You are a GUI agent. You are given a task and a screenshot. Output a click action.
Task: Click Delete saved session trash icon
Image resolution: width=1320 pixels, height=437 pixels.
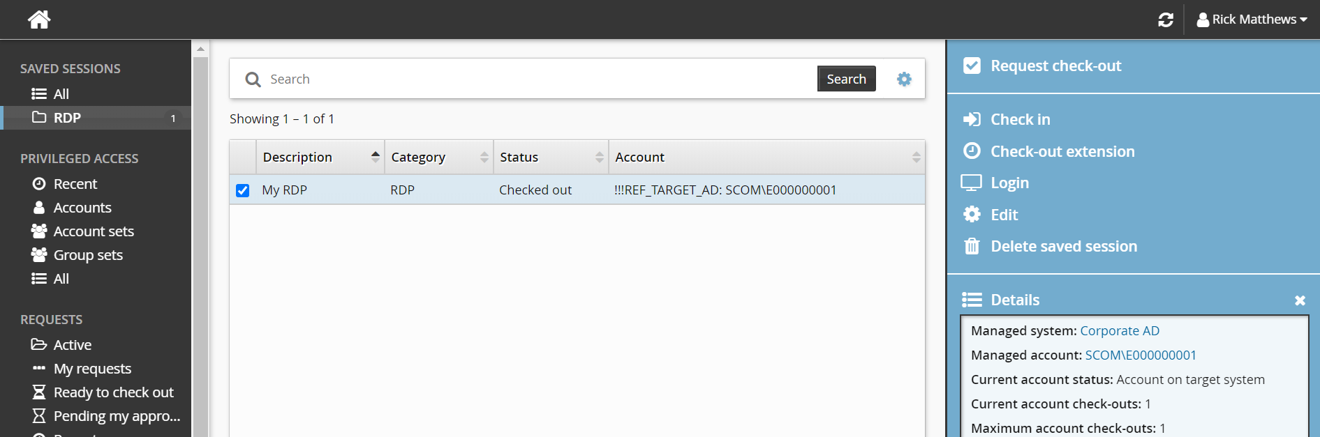pyautogui.click(x=972, y=246)
